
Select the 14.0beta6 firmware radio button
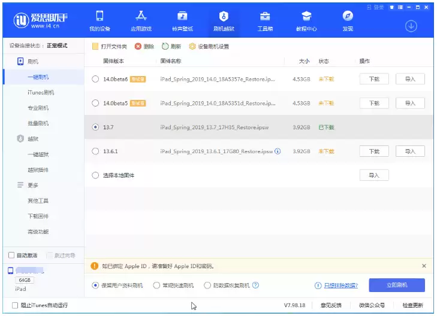[x=95, y=79]
